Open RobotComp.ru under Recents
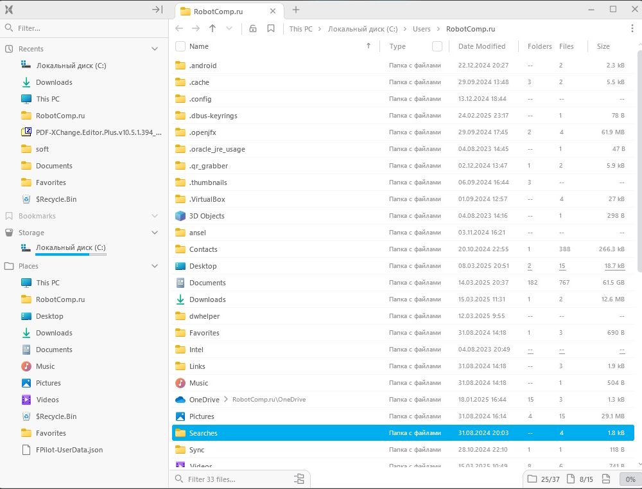This screenshot has height=489, width=642. pyautogui.click(x=60, y=116)
